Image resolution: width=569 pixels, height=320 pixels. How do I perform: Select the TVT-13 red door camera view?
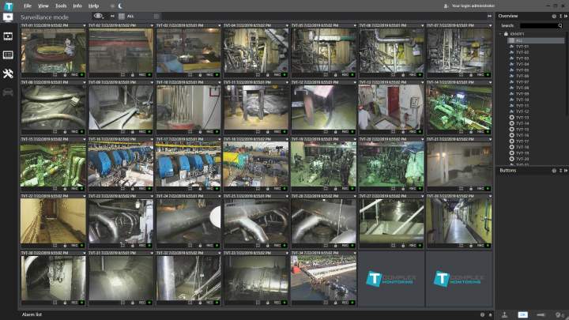point(391,107)
